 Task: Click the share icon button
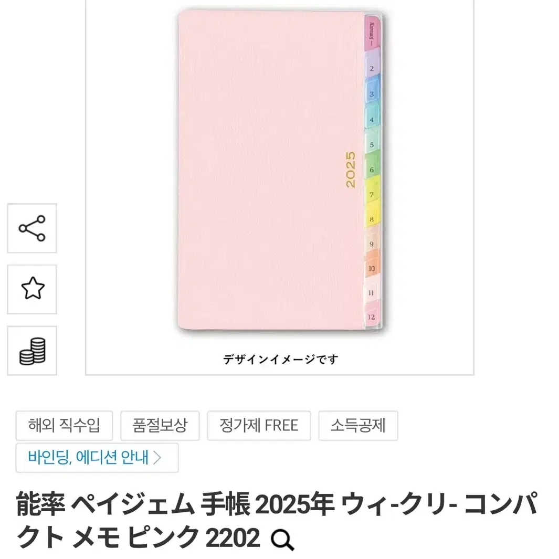[x=32, y=228]
